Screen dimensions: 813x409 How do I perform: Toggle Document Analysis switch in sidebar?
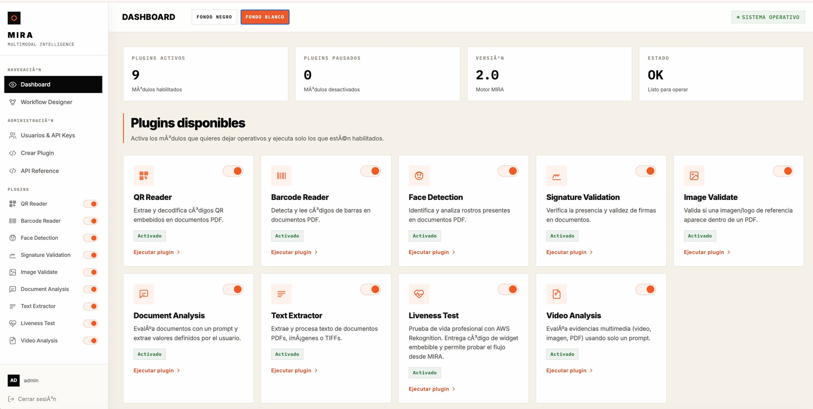tap(90, 289)
